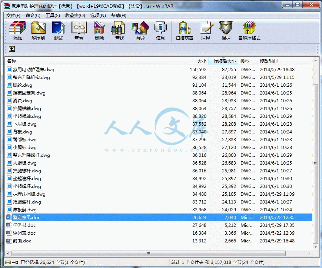Click the key icon in status bar
The image size is (322, 268).
15,262
